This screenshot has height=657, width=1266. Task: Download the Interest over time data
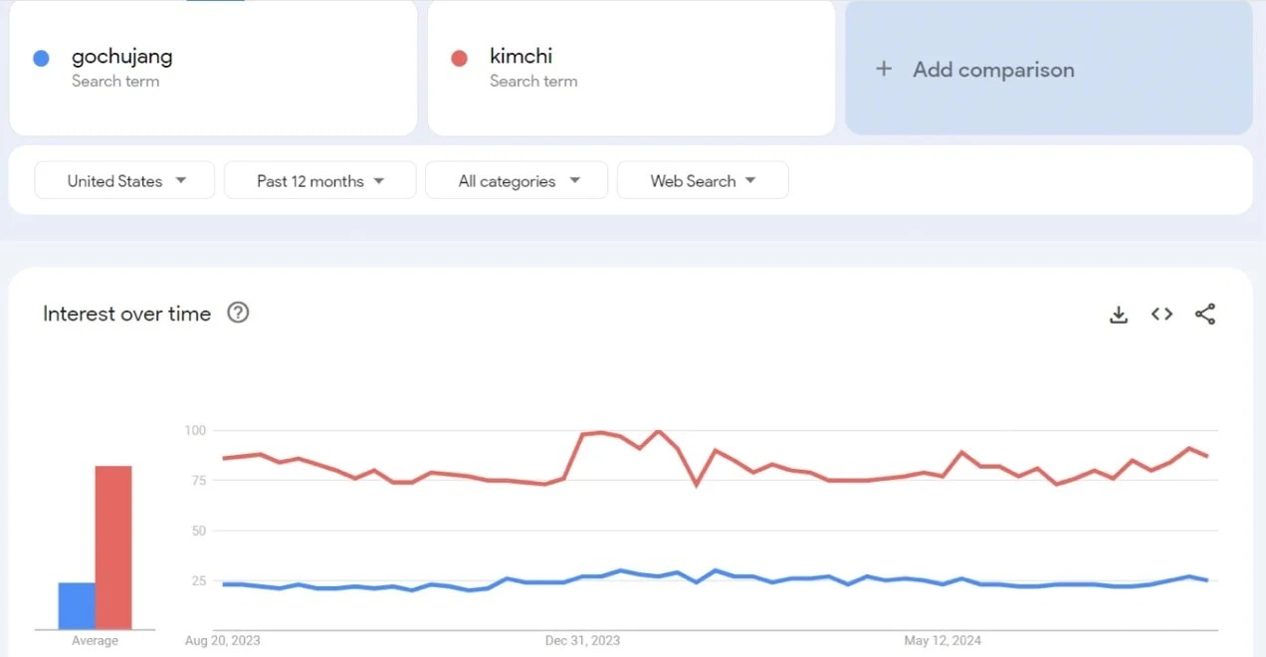click(1119, 315)
